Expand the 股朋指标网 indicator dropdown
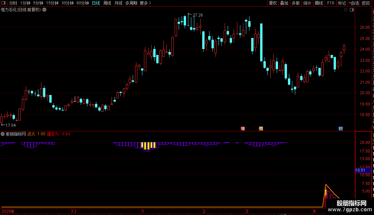 point(3,134)
